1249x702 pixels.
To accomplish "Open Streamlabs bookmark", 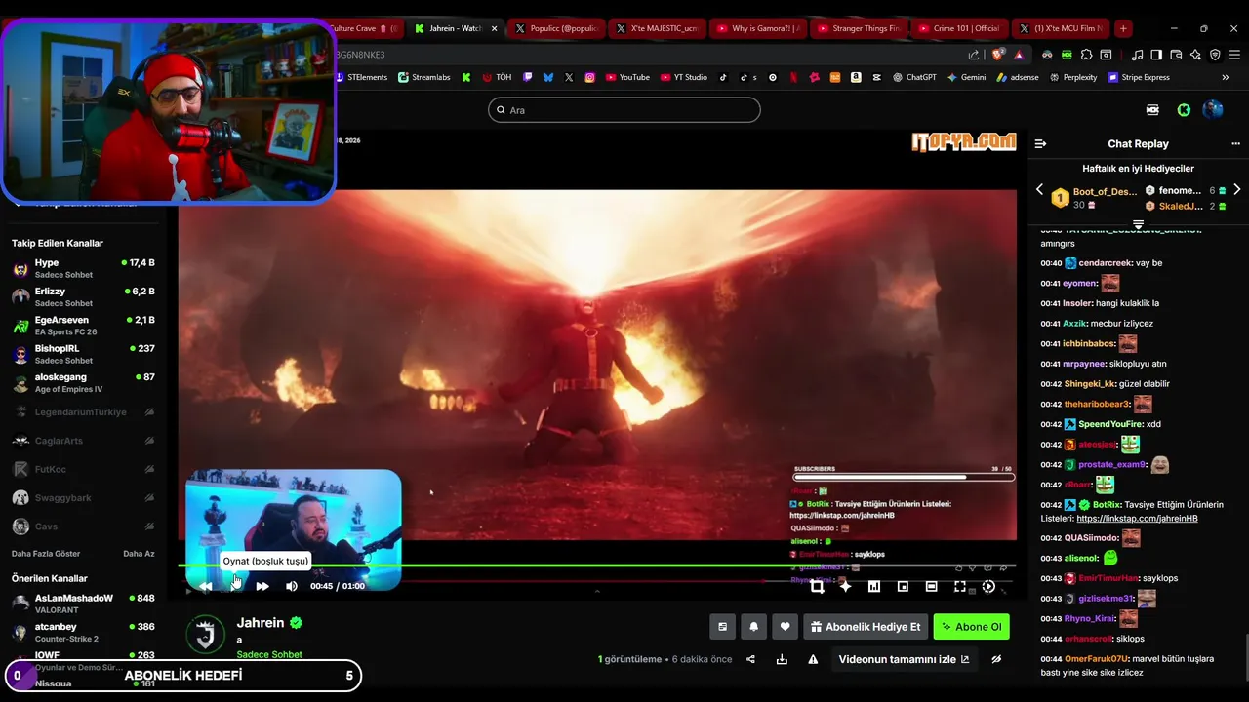I will (424, 77).
